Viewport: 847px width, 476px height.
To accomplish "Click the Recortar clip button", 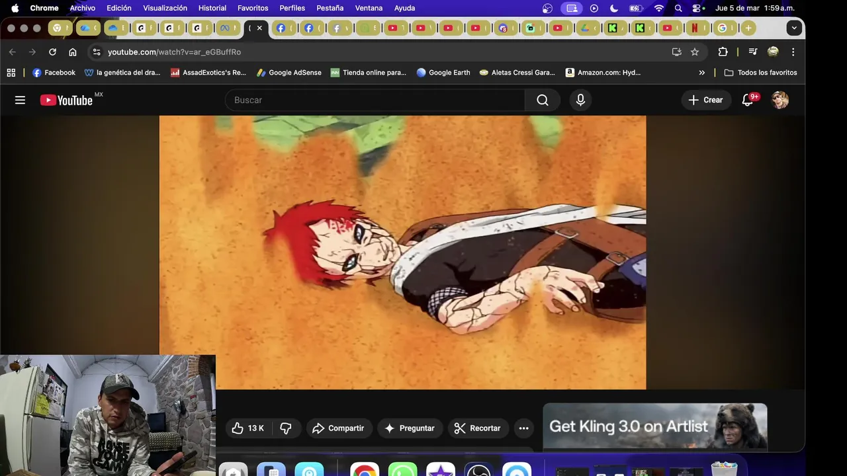I will [477, 428].
